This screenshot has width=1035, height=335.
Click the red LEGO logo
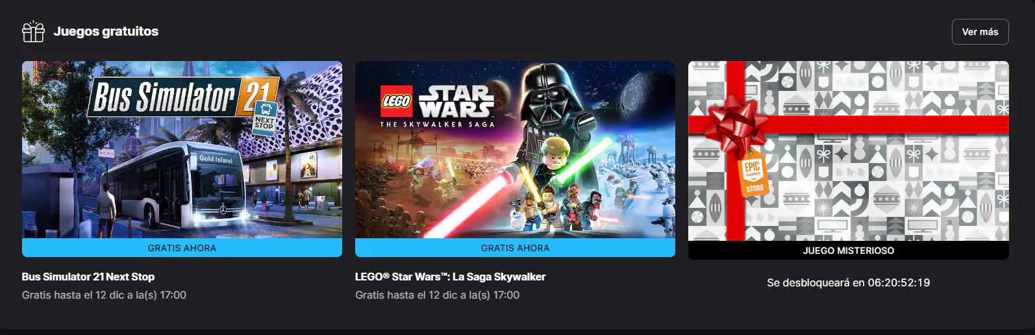tap(396, 101)
